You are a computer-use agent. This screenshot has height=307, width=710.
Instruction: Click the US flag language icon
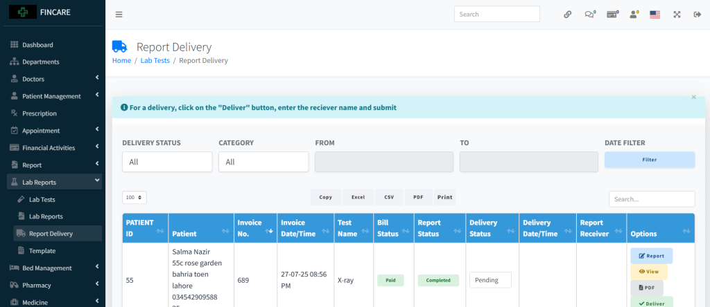pos(655,15)
